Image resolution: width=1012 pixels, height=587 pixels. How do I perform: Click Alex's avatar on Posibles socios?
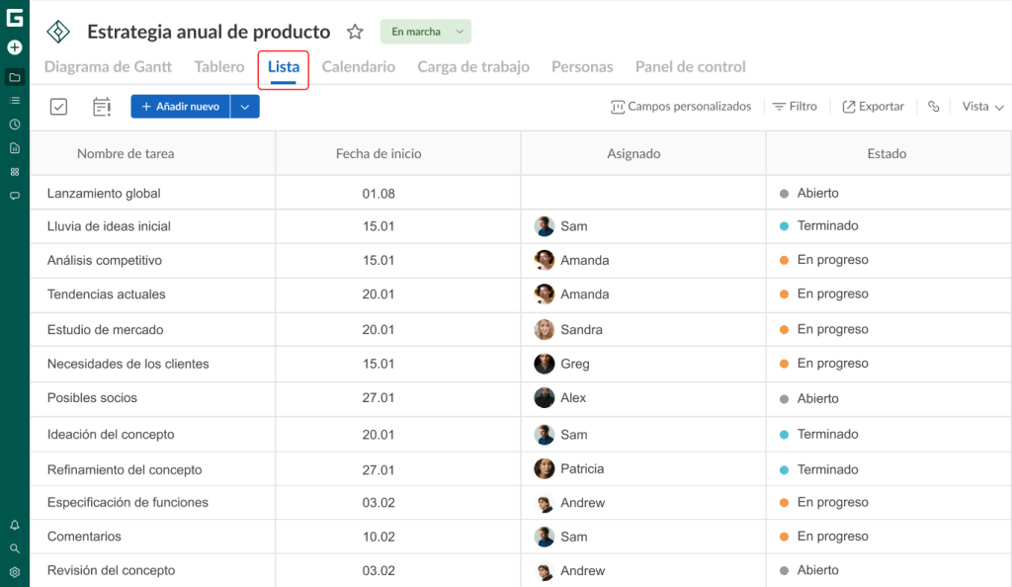tap(545, 398)
